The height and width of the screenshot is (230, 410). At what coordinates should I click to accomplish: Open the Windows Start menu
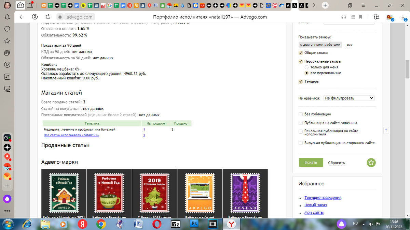8,224
